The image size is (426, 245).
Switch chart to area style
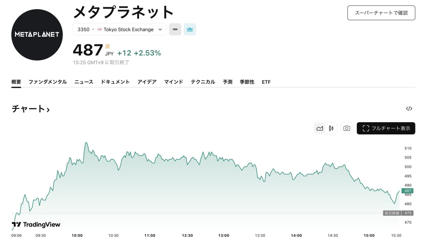coord(320,128)
